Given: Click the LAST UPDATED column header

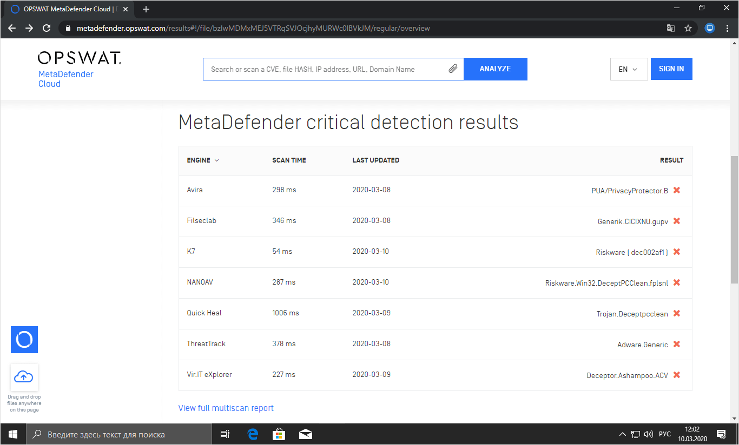Looking at the screenshot, I should coord(375,160).
